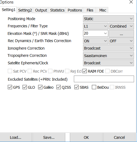Select the Positions tab

tap(75, 10)
